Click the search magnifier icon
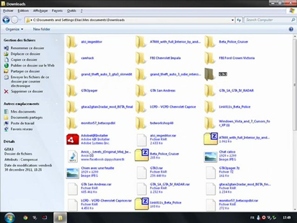 coord(293,20)
